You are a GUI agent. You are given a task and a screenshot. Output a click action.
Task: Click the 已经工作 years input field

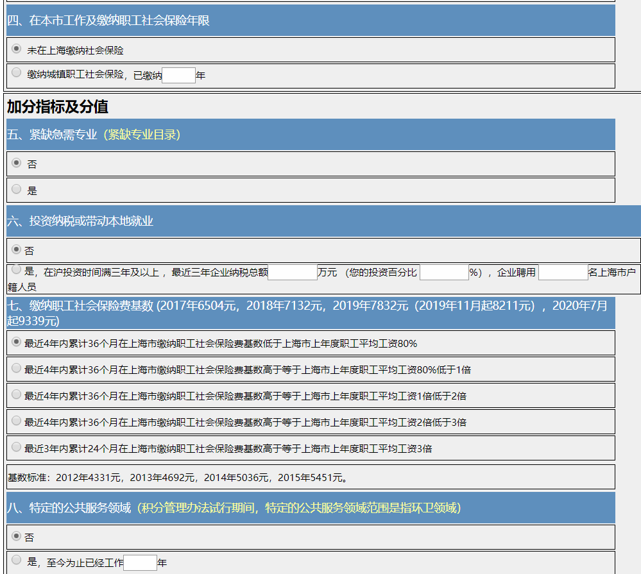click(x=140, y=563)
